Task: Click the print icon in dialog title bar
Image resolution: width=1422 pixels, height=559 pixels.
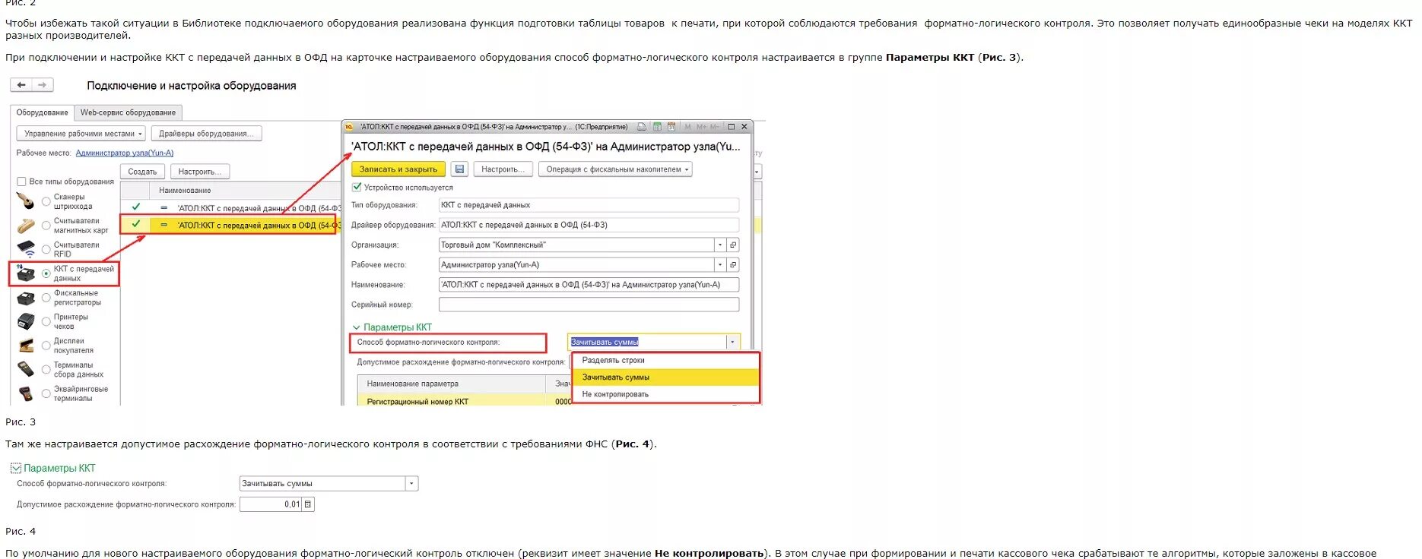Action: (642, 127)
